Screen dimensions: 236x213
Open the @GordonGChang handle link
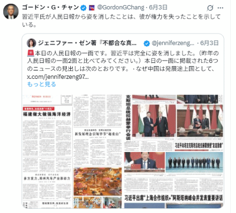(x=121, y=8)
